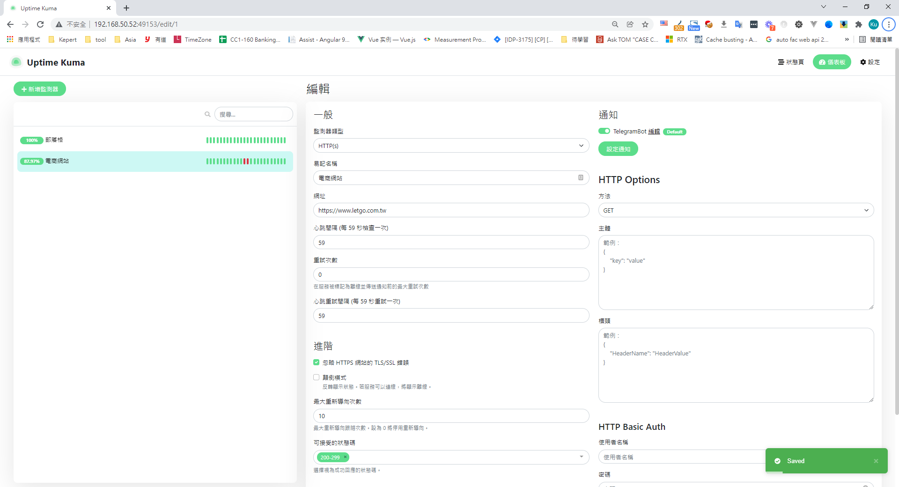
Task: Open a new browser tab
Action: pyautogui.click(x=126, y=8)
